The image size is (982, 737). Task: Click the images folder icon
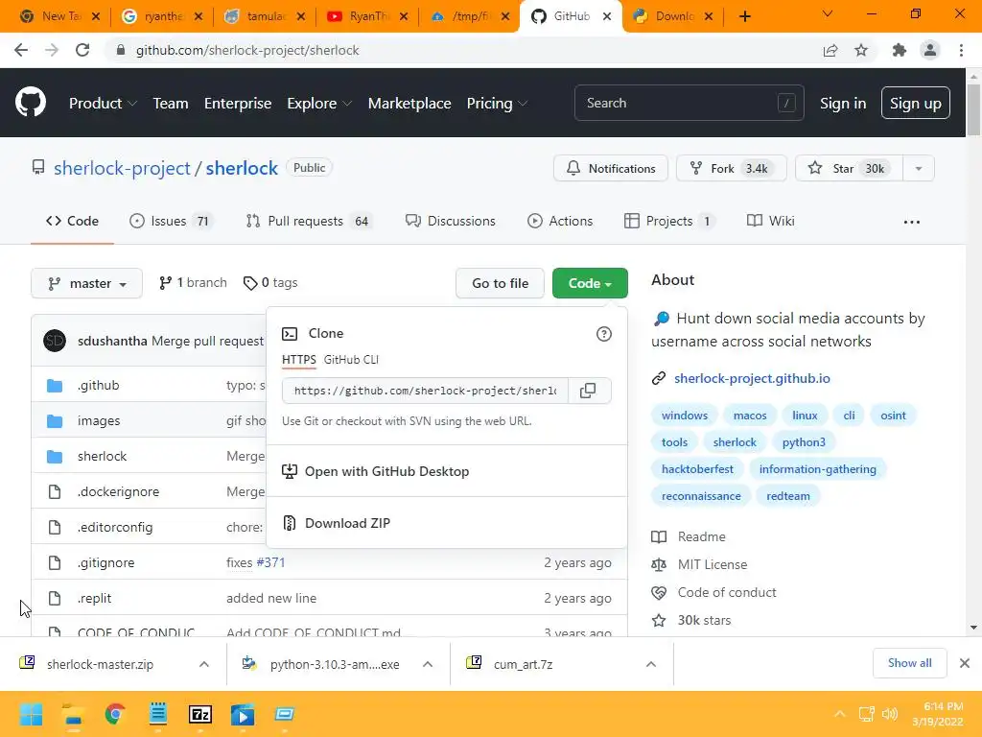point(55,421)
